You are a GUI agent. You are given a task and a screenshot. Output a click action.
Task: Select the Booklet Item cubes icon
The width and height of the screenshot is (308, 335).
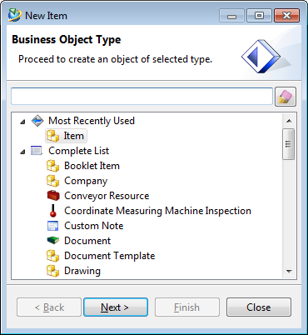52,166
